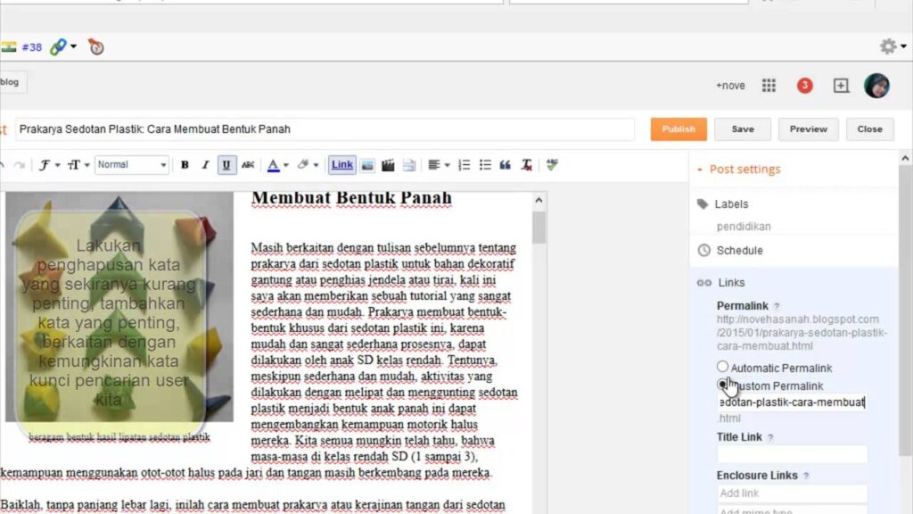Open text color picker
The height and width of the screenshot is (514, 913).
277,165
